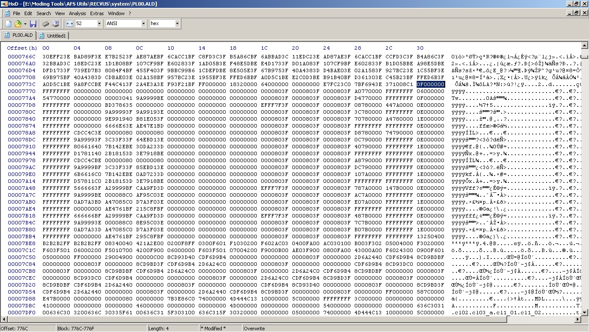Open the Extras menu
Screen dimensions: 589x332
point(97,13)
